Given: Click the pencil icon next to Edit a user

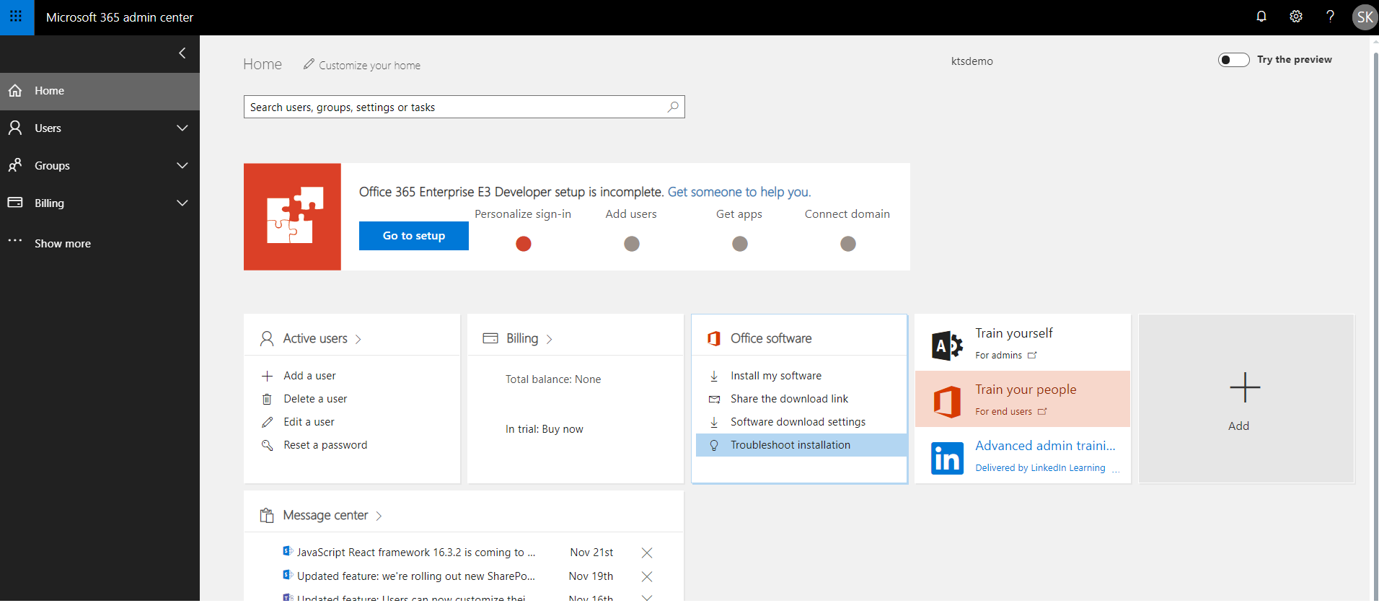Looking at the screenshot, I should click(x=267, y=422).
